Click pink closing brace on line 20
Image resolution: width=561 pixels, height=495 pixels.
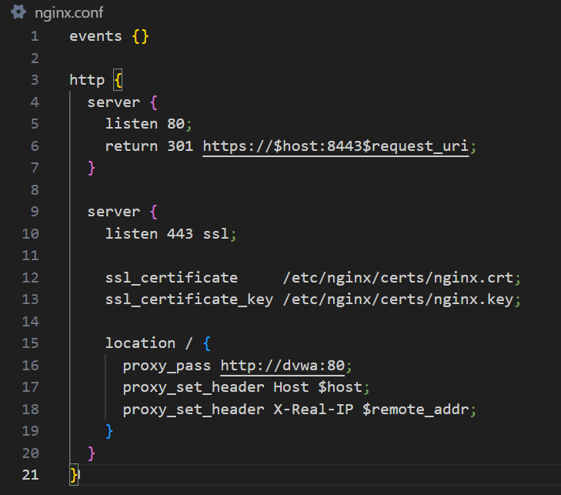pos(92,453)
